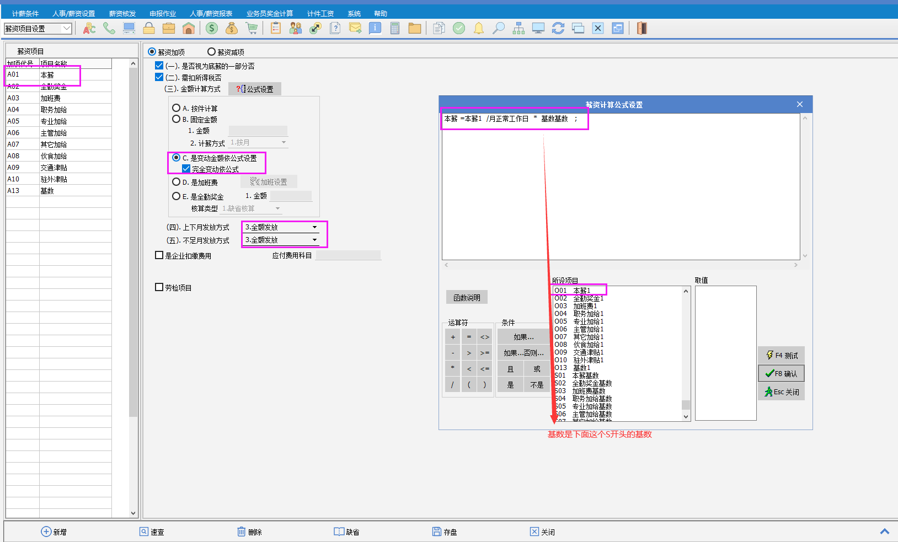Click the formula editor horizontal scrollbar
The image size is (898, 542).
621,265
